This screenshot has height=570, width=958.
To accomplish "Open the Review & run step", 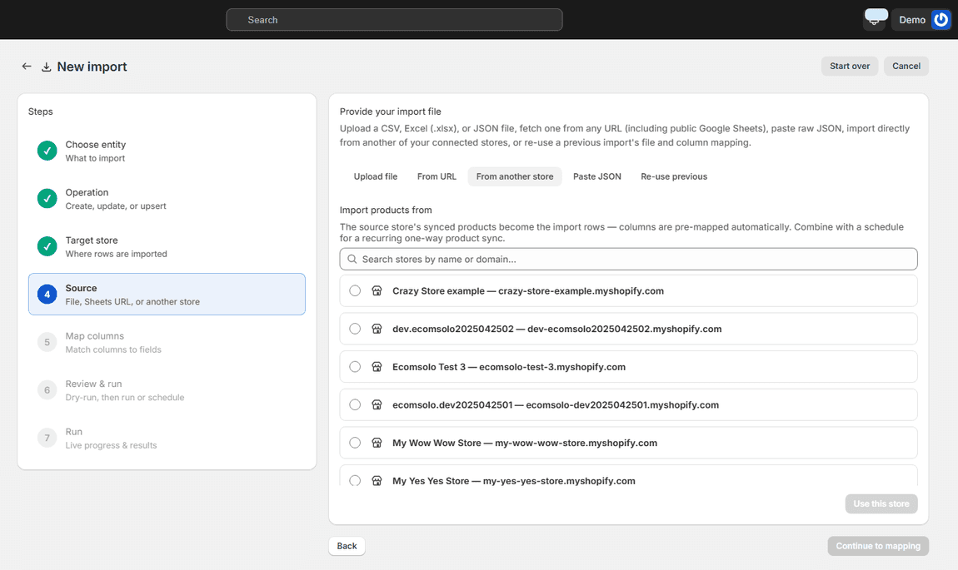I will [166, 390].
